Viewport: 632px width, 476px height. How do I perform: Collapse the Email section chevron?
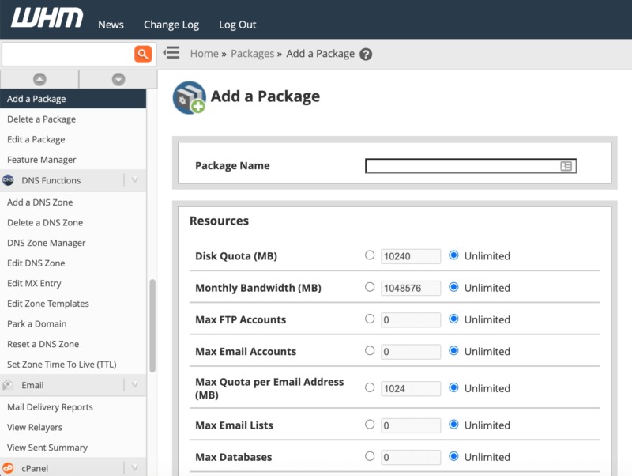point(134,385)
